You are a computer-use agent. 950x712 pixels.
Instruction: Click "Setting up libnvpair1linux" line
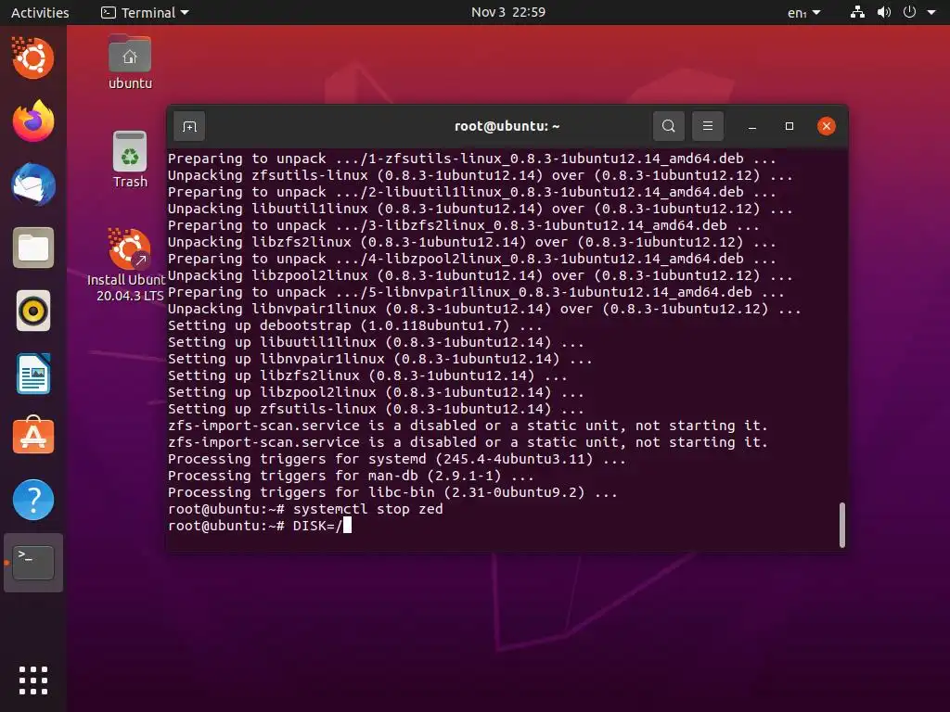[379, 359]
